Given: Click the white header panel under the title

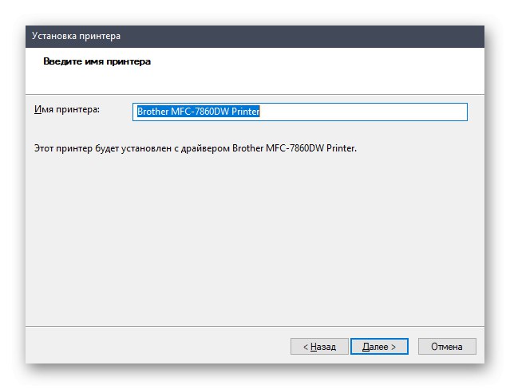Looking at the screenshot, I should pyautogui.click(x=319, y=72).
